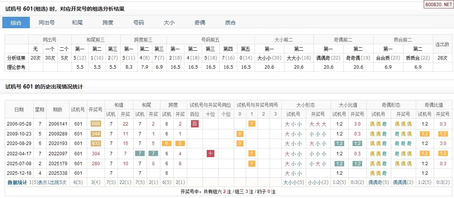The height and width of the screenshot is (198, 454).
Task: Click the red 百 position badge
Action: click(x=195, y=124)
